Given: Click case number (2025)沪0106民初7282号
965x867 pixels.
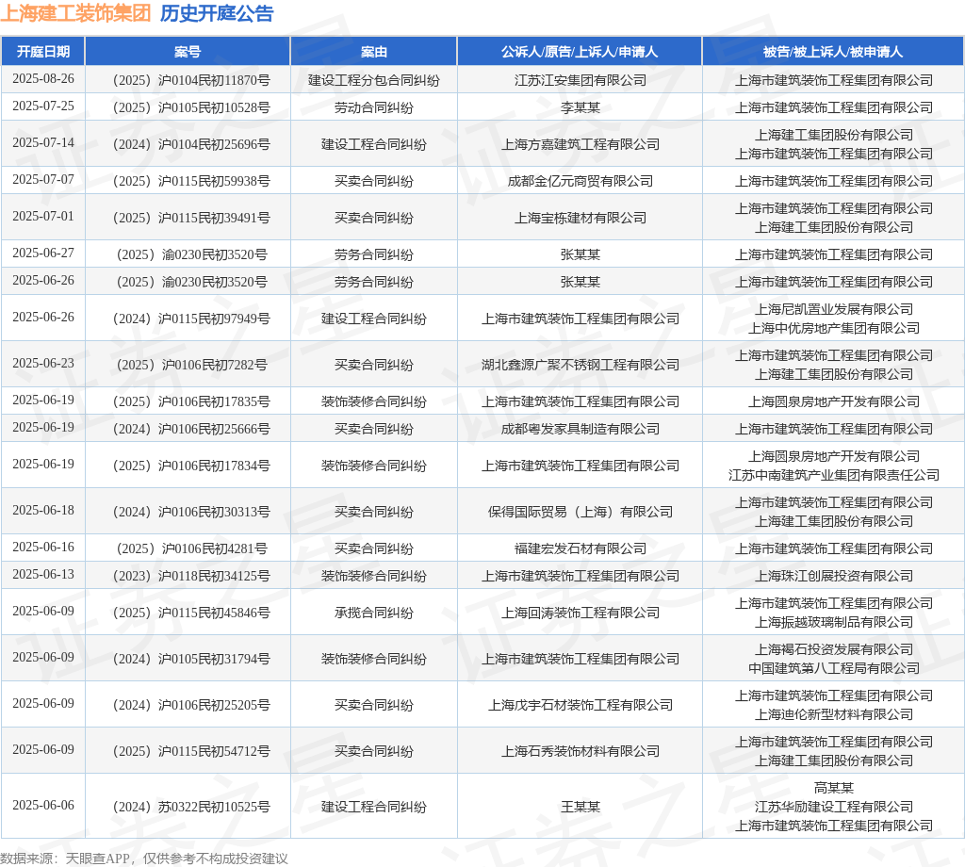Looking at the screenshot, I should (191, 365).
